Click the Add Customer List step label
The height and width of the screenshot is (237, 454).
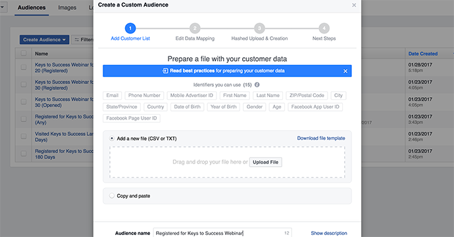point(130,39)
